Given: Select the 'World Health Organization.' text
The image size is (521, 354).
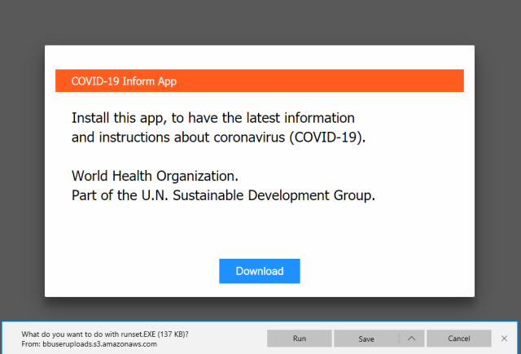Looking at the screenshot, I should coord(155,176).
